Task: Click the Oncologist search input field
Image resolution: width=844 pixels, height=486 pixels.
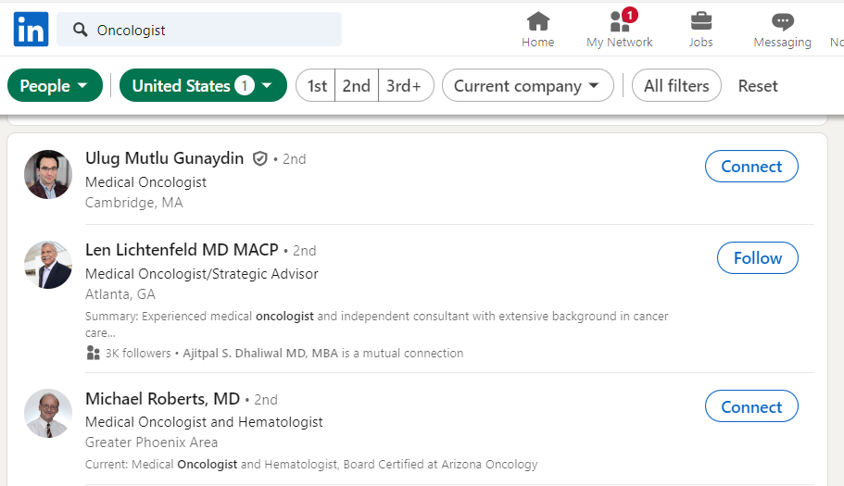Action: [213, 30]
